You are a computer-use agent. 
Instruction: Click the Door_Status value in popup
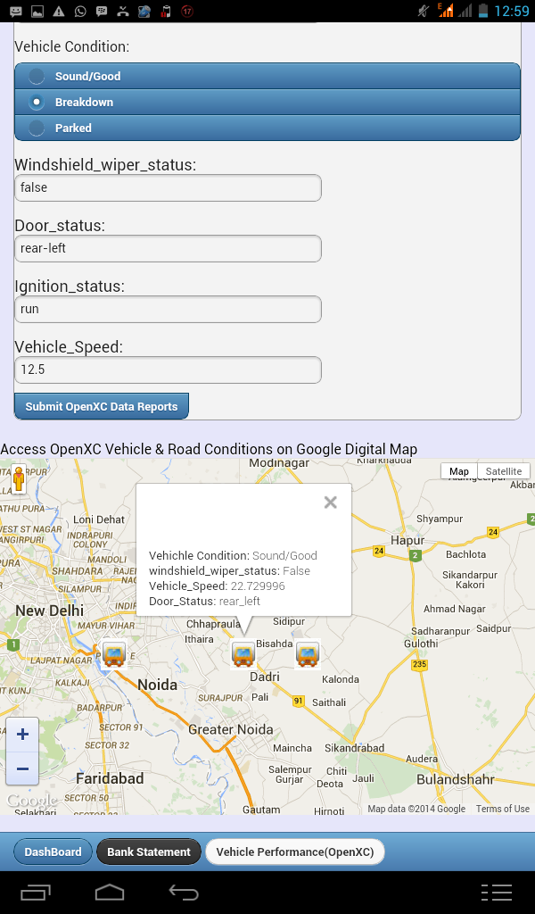point(239,601)
